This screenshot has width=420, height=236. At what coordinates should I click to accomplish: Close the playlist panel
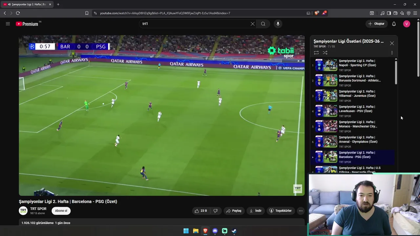coord(392,43)
